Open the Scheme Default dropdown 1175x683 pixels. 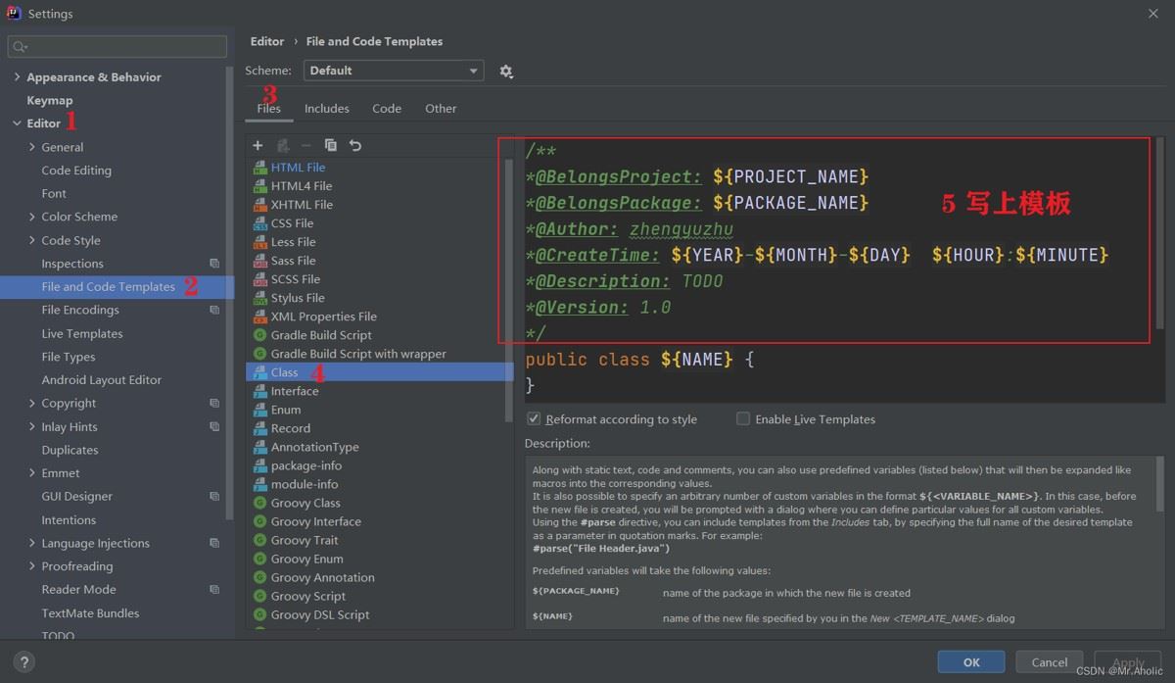point(394,71)
